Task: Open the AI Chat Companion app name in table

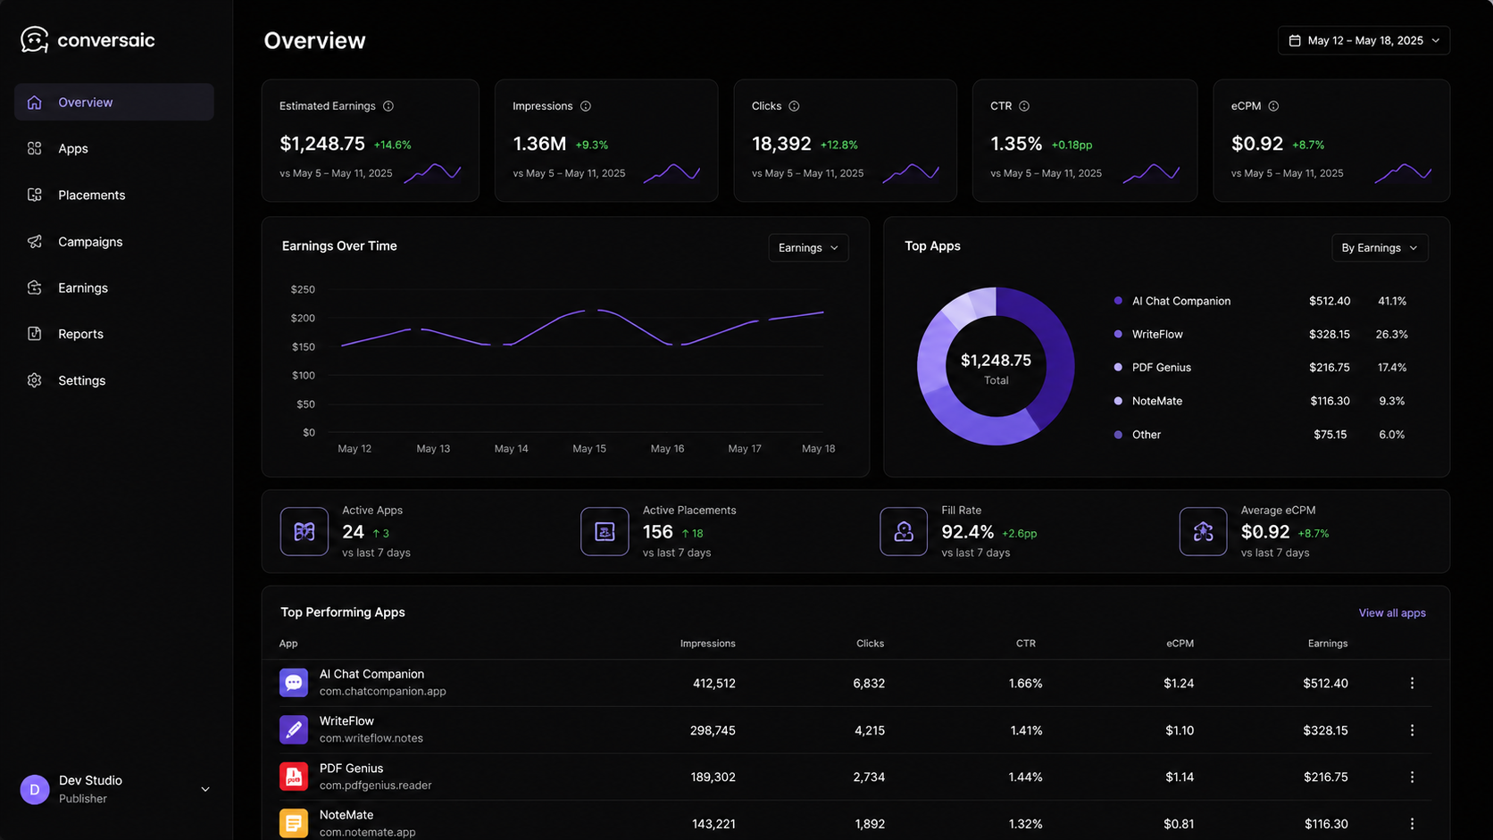Action: pyautogui.click(x=371, y=674)
